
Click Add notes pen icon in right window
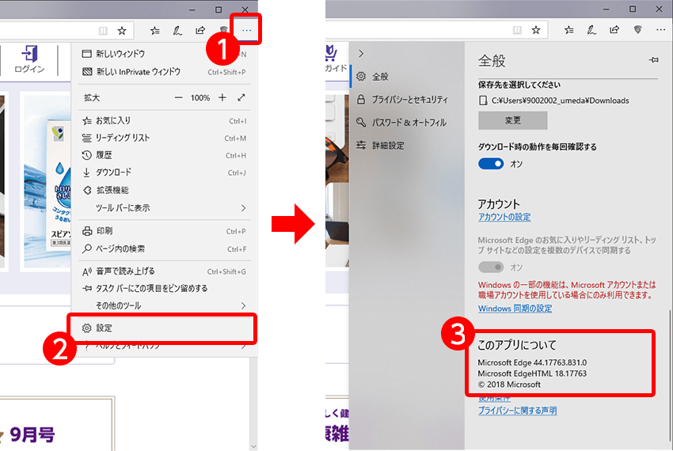(591, 30)
